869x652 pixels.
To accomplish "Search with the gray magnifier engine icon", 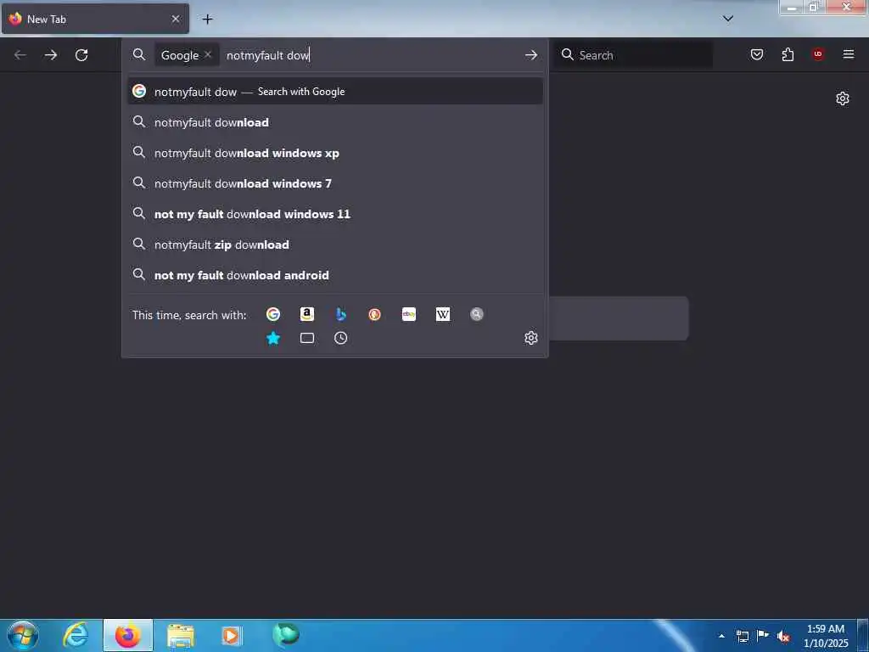I will click(477, 314).
